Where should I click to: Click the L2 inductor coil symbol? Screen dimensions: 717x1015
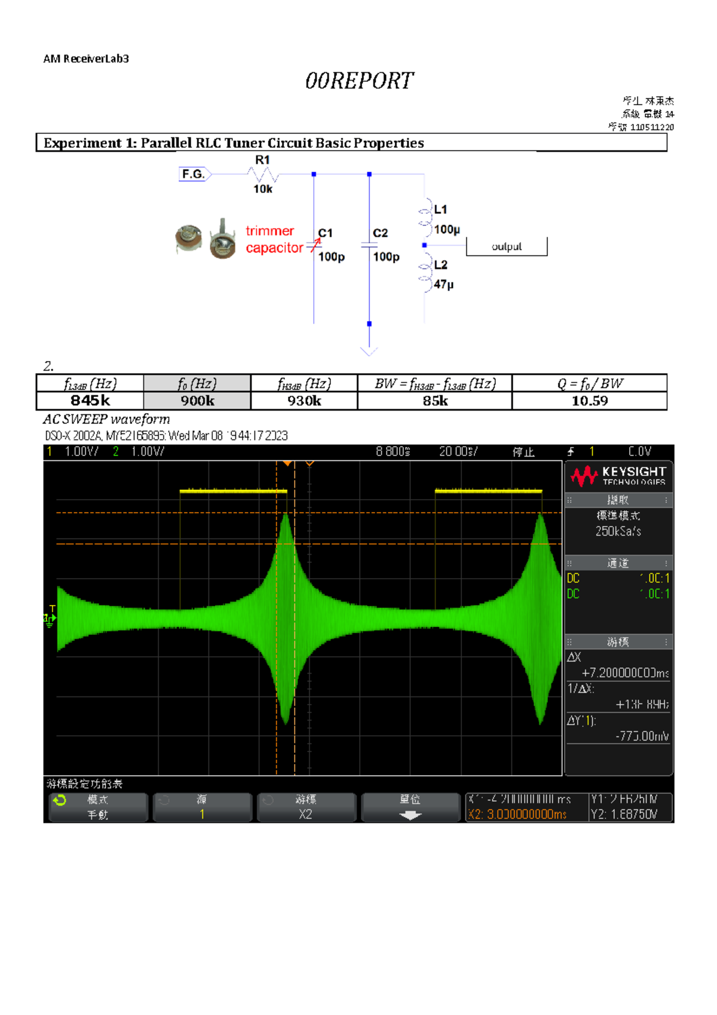click(x=425, y=274)
